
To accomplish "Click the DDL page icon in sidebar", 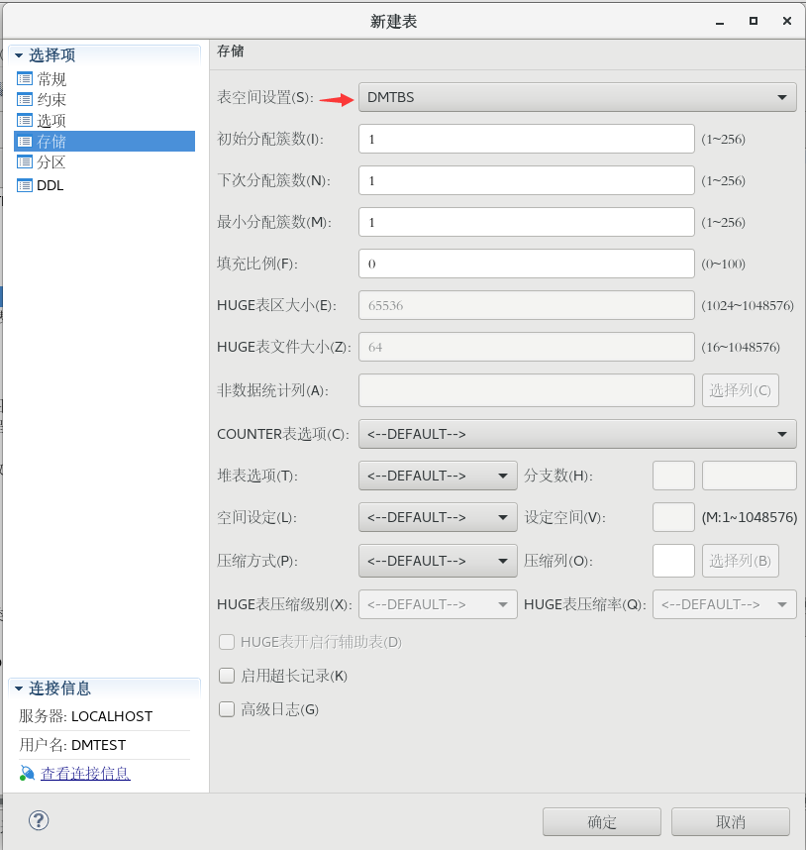I will tap(25, 185).
